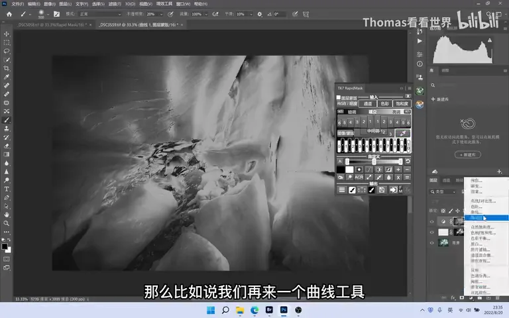Viewport: 509px width, 318px height.
Task: Collapse TK7 RapidMask panel arrows
Action: pos(402,88)
